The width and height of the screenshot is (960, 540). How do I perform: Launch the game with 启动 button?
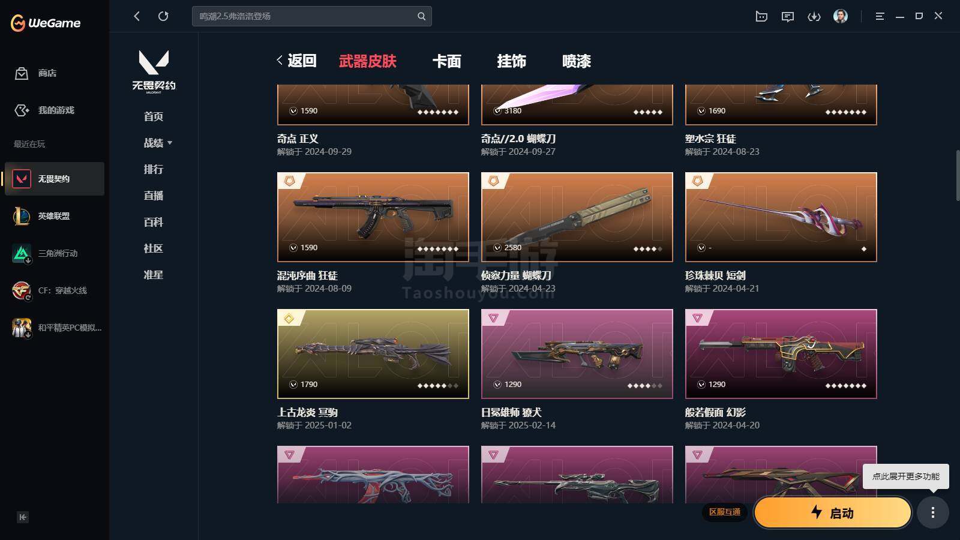[x=833, y=512]
